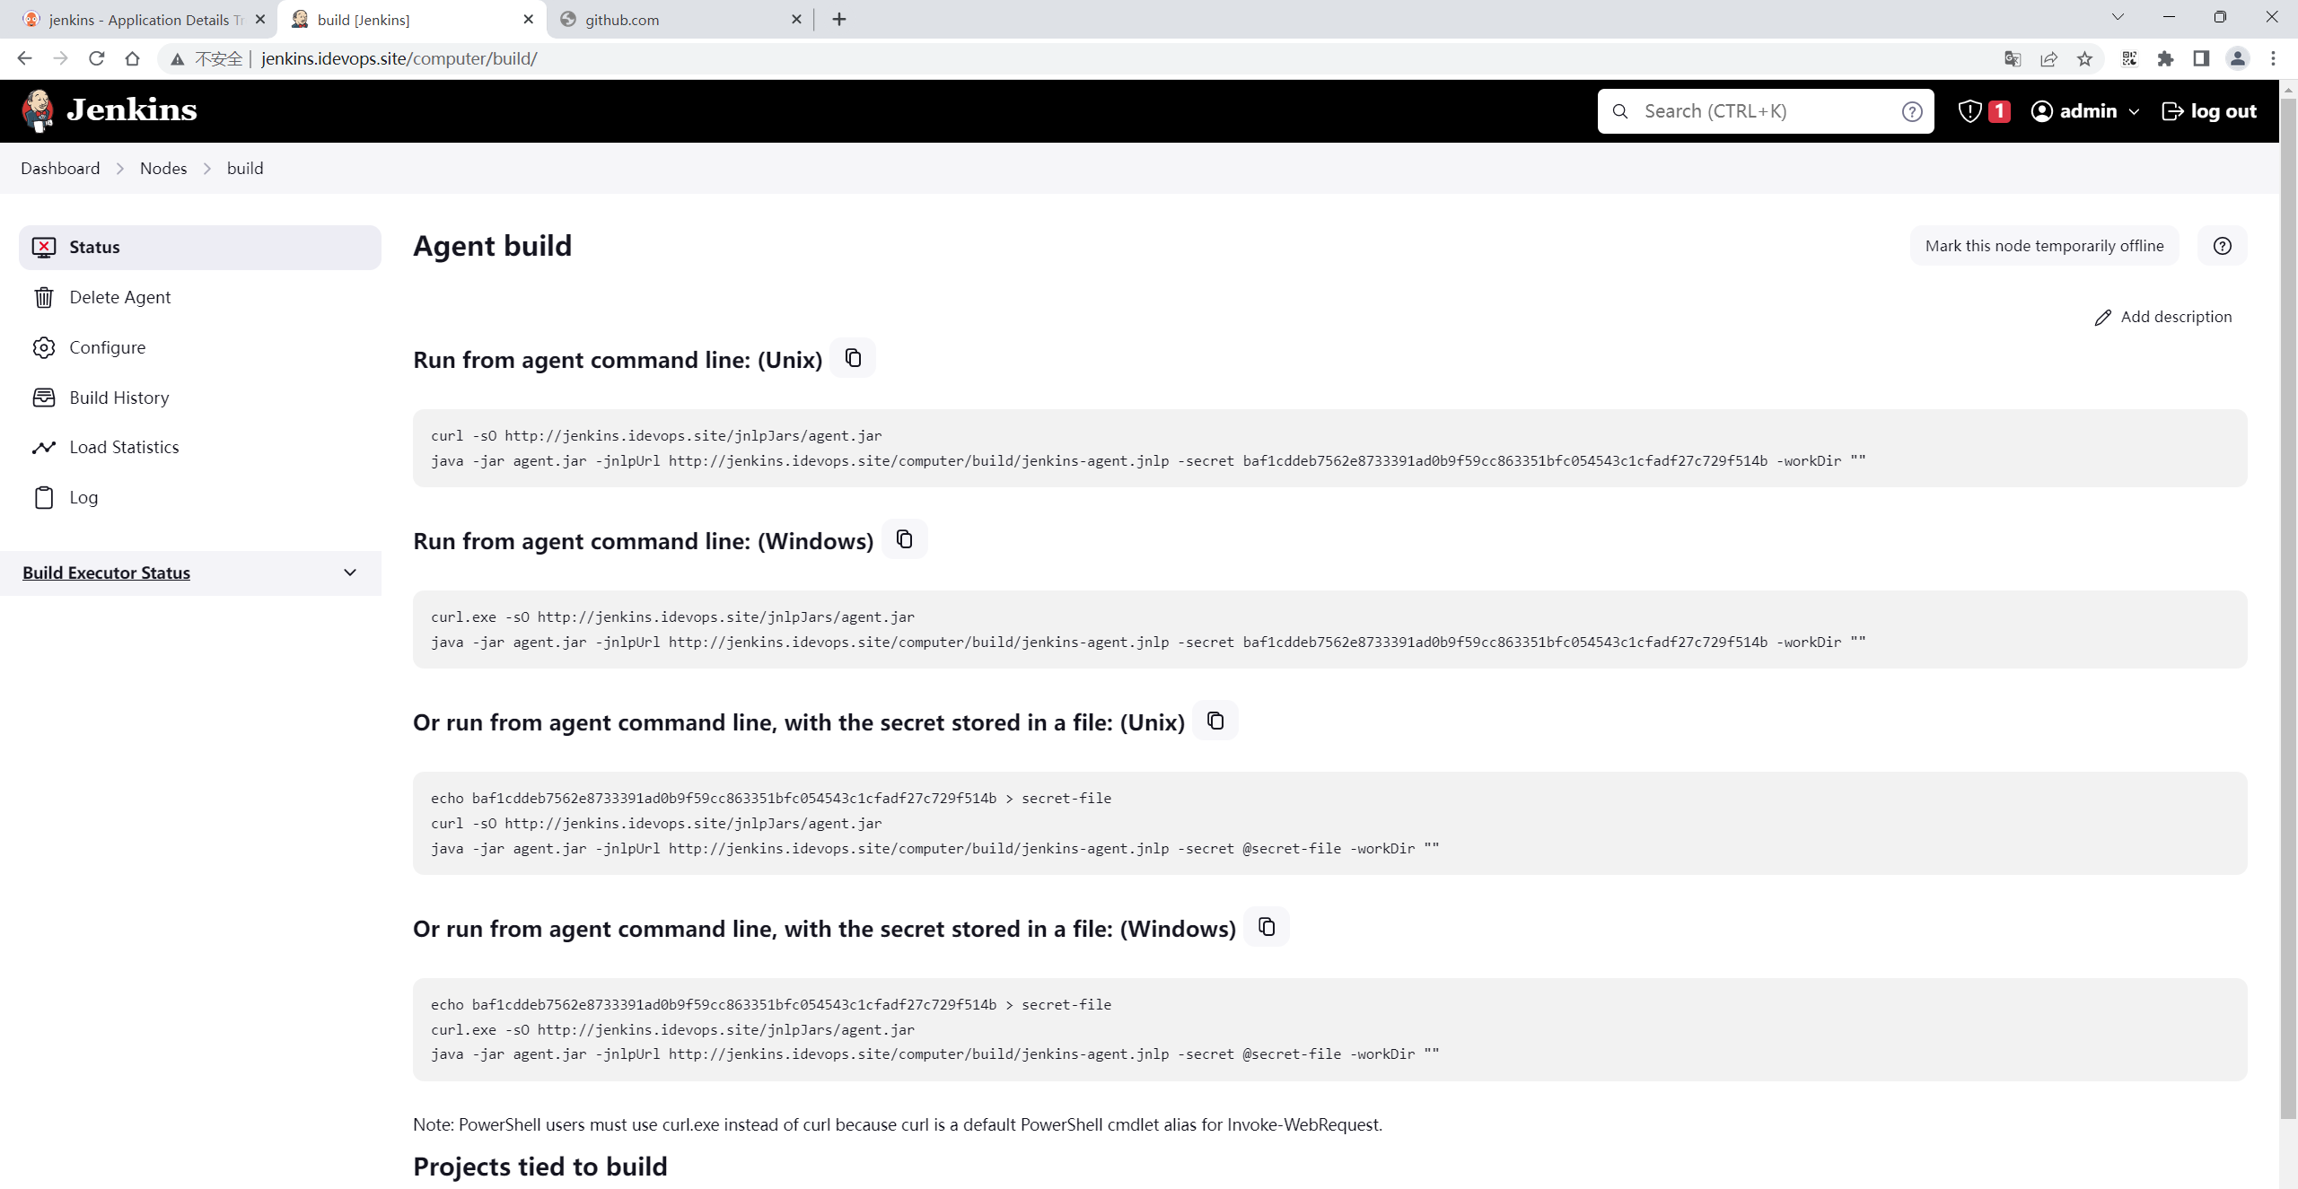This screenshot has height=1189, width=2298.
Task: Open the Build Executor Status link
Action: point(106,573)
